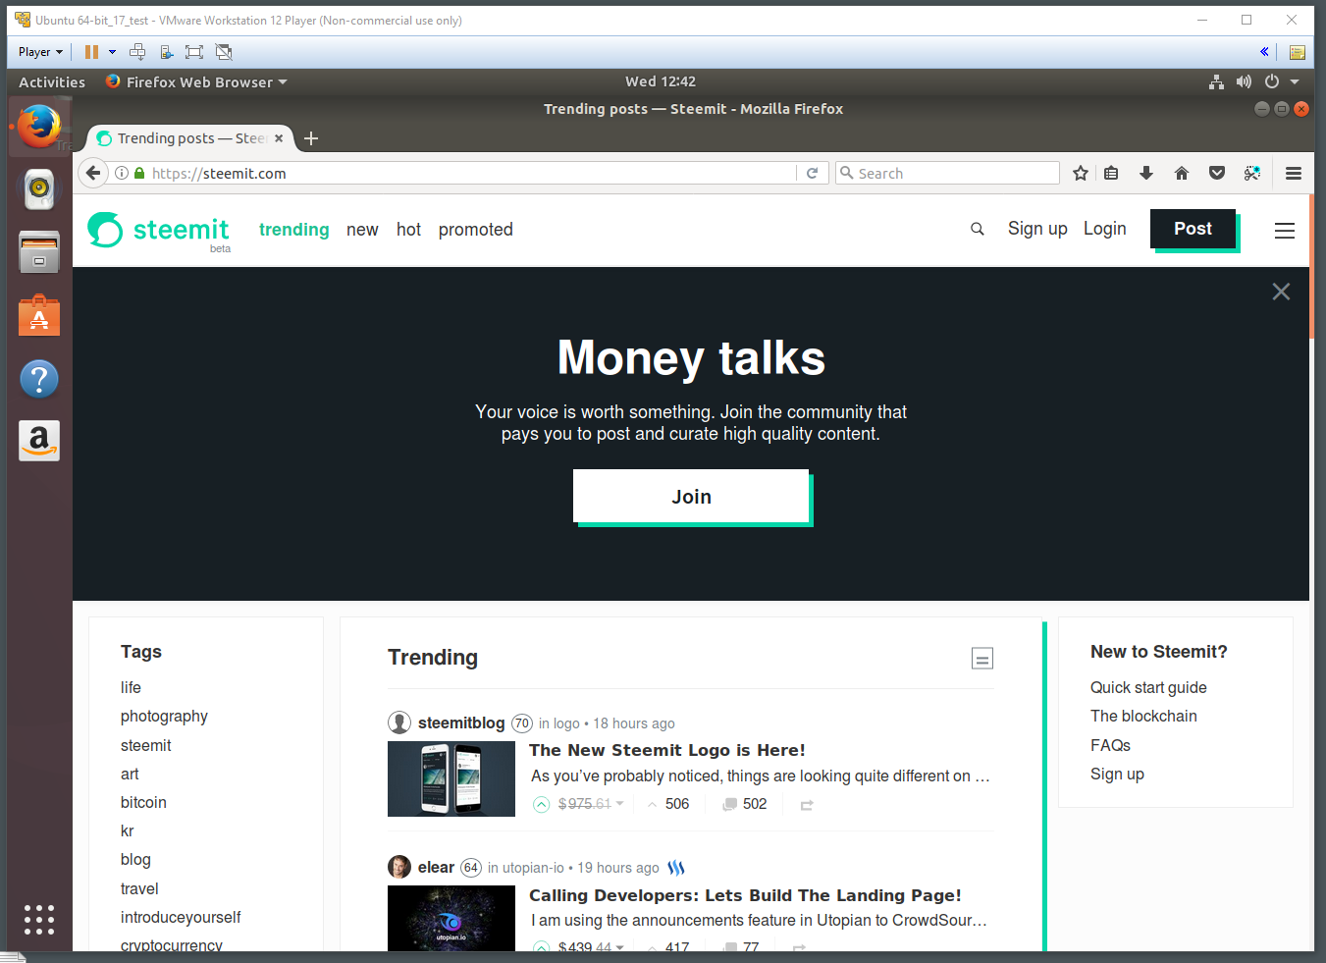
Task: Open Ubuntu system menu arrow in top bar
Action: [x=1295, y=81]
